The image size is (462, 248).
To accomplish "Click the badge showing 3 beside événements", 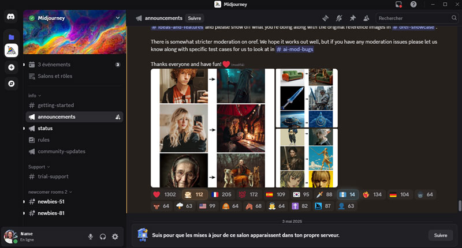I will pyautogui.click(x=118, y=65).
